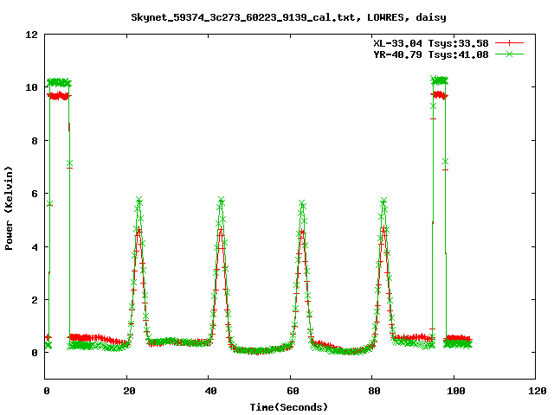Click the green YR legend line sample
Screen dimensions: 554x415
coord(509,54)
